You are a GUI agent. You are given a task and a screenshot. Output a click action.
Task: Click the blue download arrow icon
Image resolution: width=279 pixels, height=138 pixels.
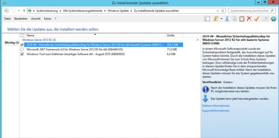click(205, 99)
